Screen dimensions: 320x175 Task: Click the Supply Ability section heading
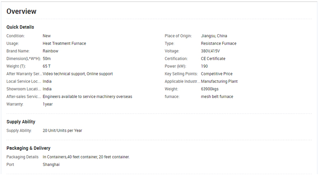coord(21,122)
